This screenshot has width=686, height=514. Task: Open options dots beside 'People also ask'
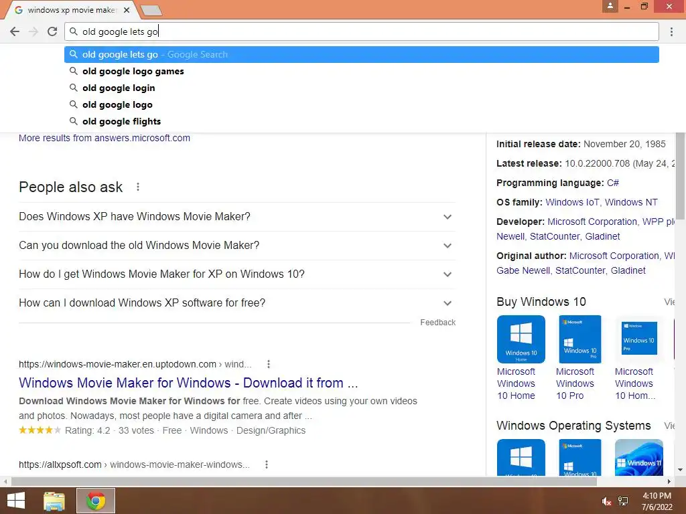tap(138, 187)
